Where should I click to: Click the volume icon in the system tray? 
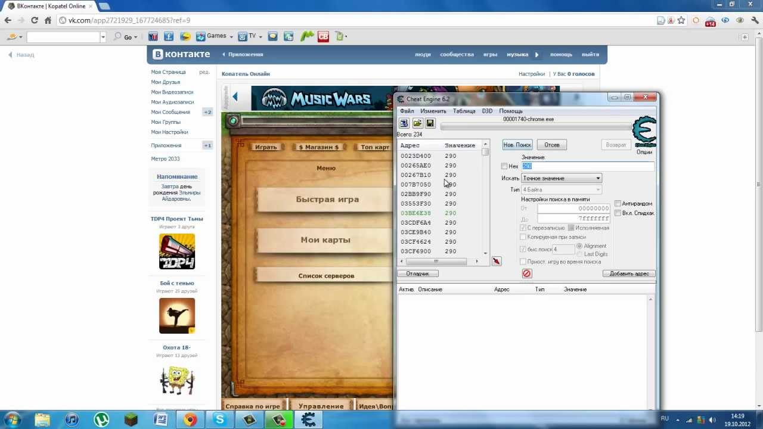[713, 419]
